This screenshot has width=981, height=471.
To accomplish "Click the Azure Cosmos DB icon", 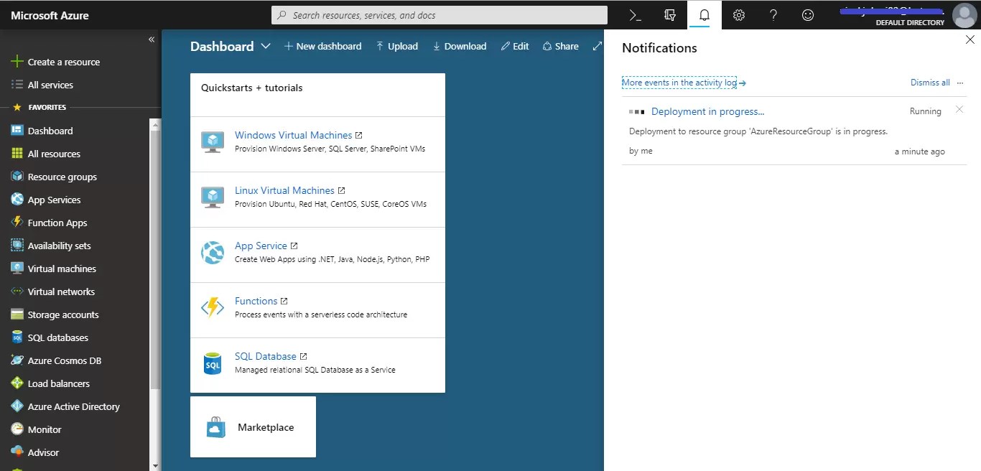I will (17, 360).
